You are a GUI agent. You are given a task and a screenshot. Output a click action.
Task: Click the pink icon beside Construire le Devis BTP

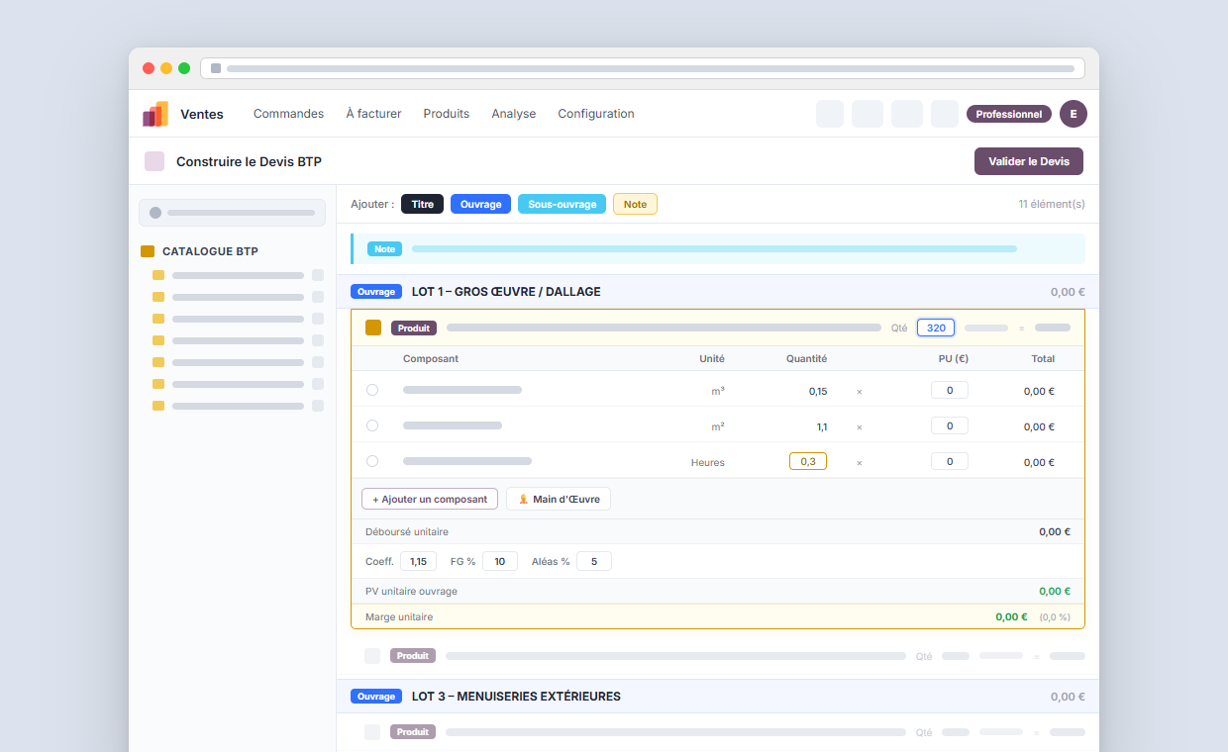click(x=154, y=161)
